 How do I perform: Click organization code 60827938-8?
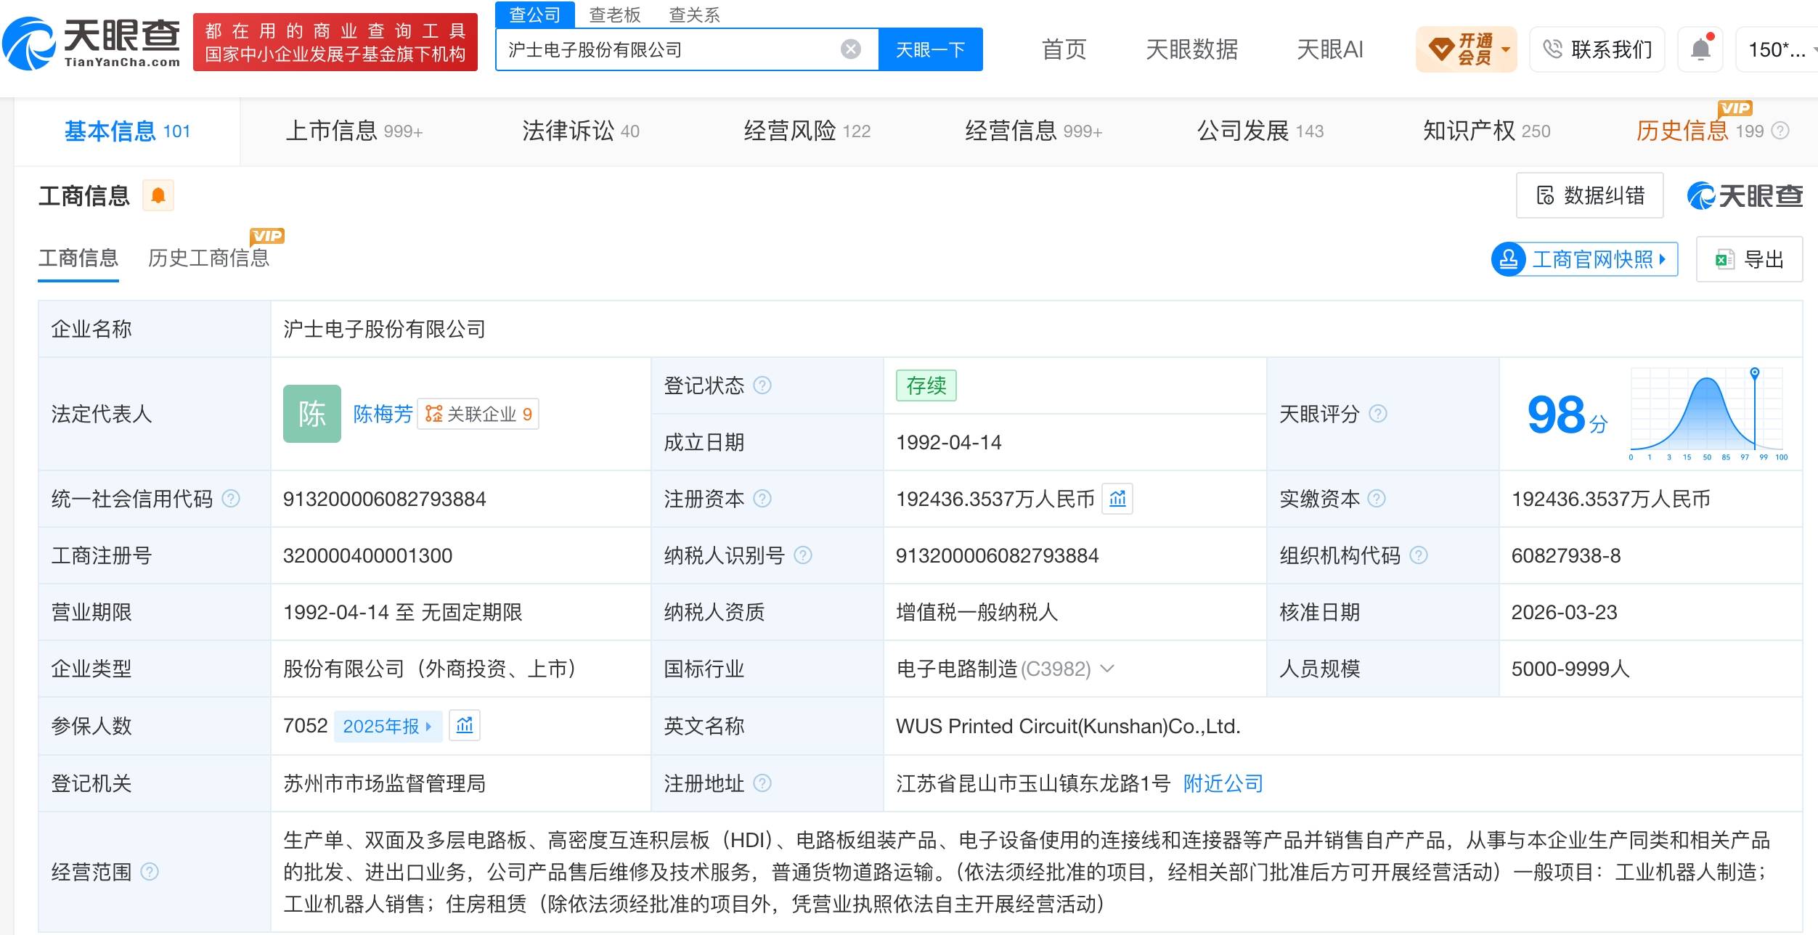point(1566,555)
